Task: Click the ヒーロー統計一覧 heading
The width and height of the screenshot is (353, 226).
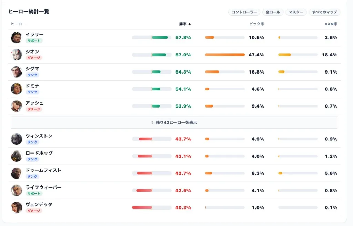Action: (x=29, y=12)
